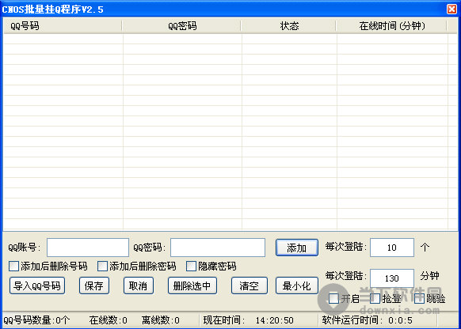Click 导入QQ号码 button

pos(37,286)
